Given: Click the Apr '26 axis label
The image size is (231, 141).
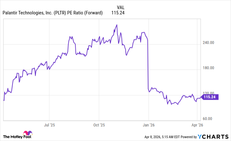Looking at the screenshot, I should point(196,125).
